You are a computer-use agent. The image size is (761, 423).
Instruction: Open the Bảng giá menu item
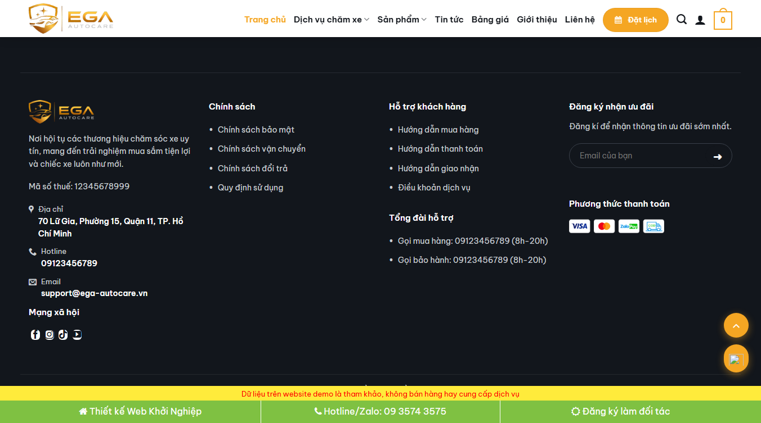490,20
